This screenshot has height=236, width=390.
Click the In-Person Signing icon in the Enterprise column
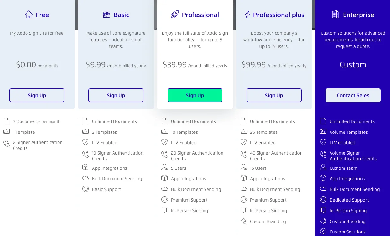[x=323, y=210]
